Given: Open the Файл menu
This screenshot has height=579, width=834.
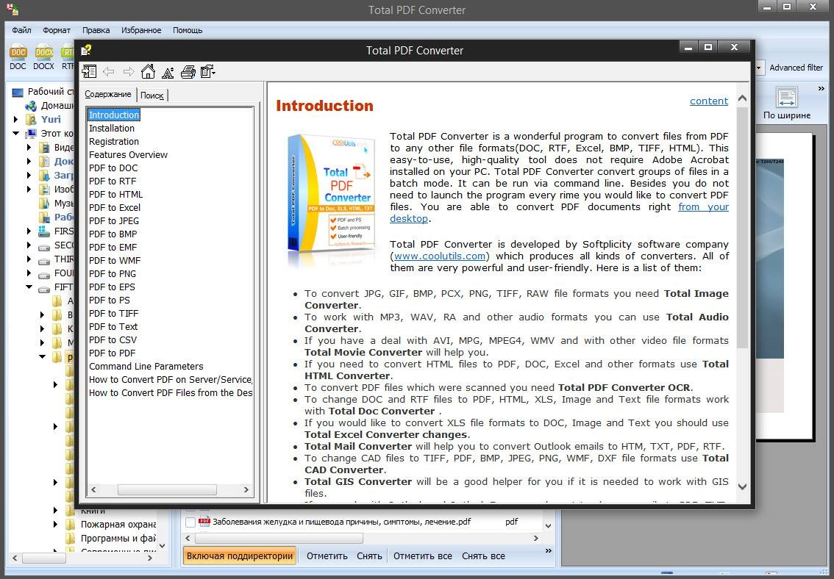Looking at the screenshot, I should click(x=22, y=30).
